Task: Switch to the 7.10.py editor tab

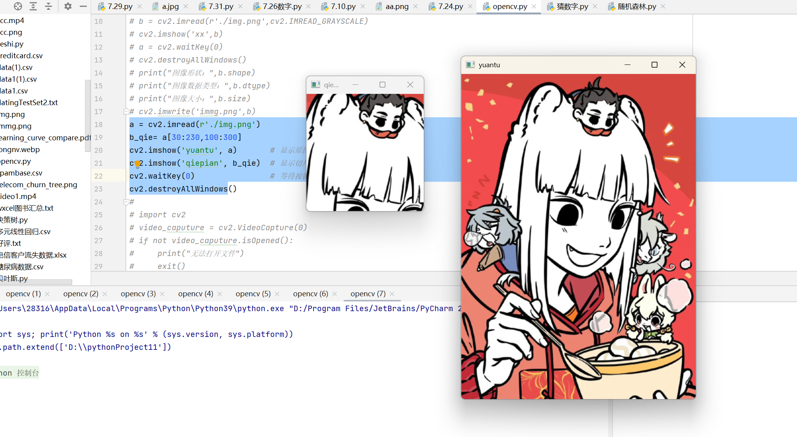Action: (x=343, y=7)
